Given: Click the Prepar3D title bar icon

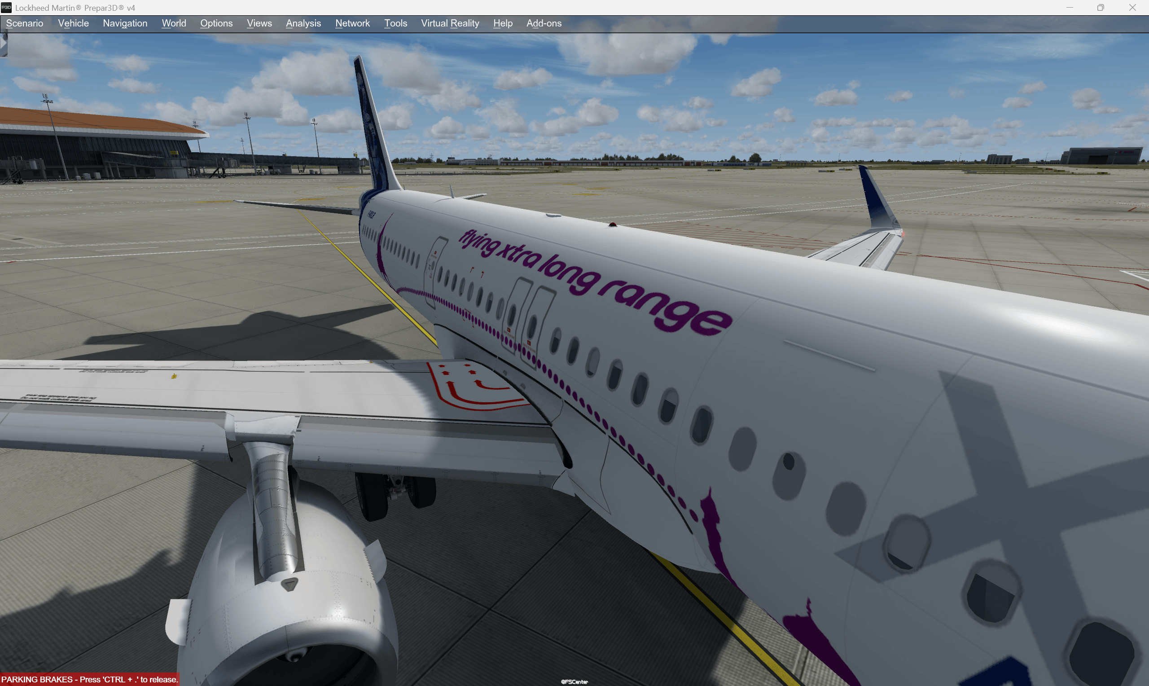Looking at the screenshot, I should [x=7, y=7].
